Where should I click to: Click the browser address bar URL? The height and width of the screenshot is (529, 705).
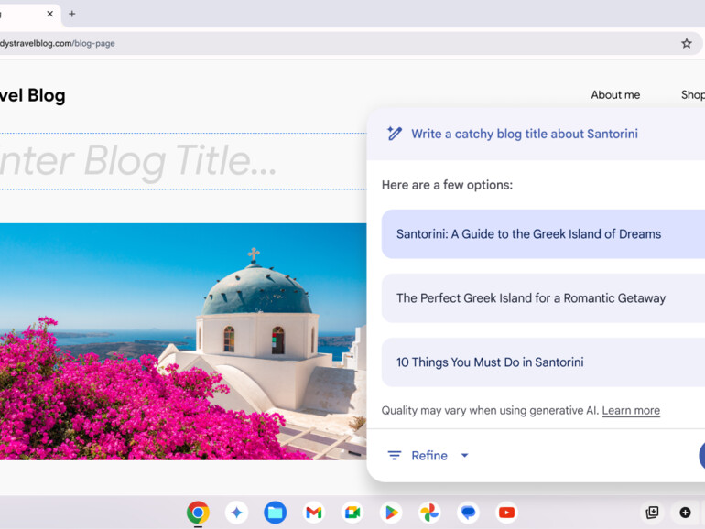point(58,44)
